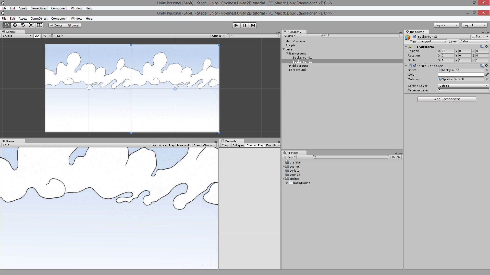Image resolution: width=490 pixels, height=275 pixels.
Task: Expand the Background tree item in Hierarchy
Action: click(287, 53)
